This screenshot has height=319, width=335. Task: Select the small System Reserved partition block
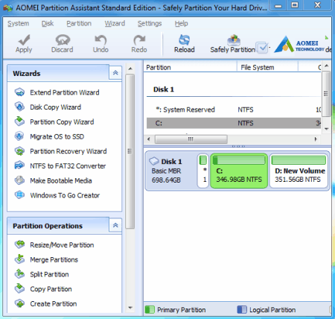[203, 171]
